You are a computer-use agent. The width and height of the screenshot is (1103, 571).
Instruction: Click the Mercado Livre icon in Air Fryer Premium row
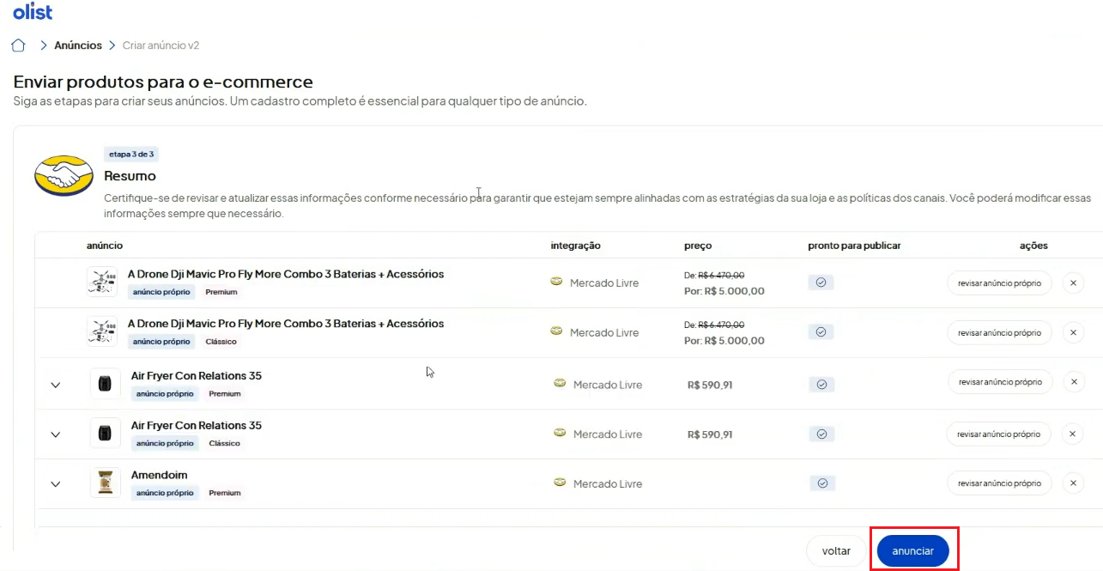[x=560, y=384]
